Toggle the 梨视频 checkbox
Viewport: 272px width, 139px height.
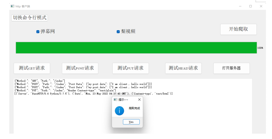coord(118,32)
